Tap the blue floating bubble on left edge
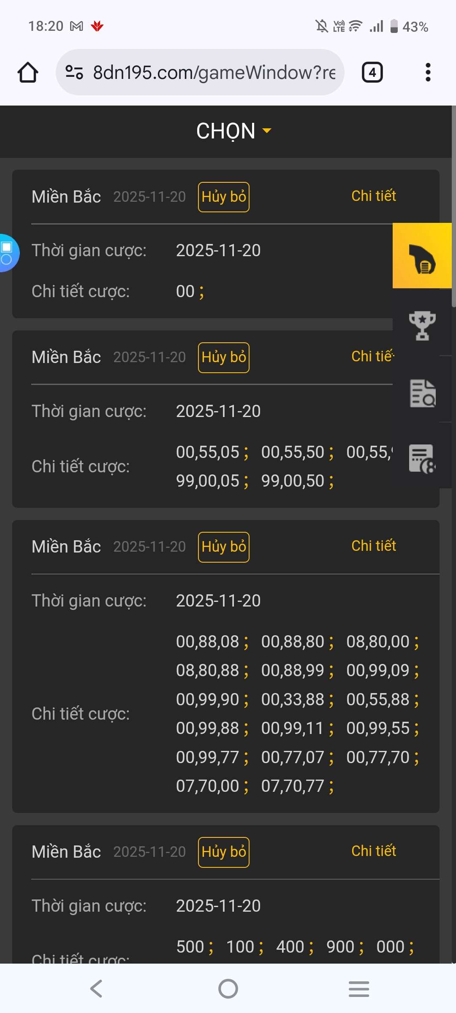Viewport: 456px width, 1013px height. click(x=9, y=253)
